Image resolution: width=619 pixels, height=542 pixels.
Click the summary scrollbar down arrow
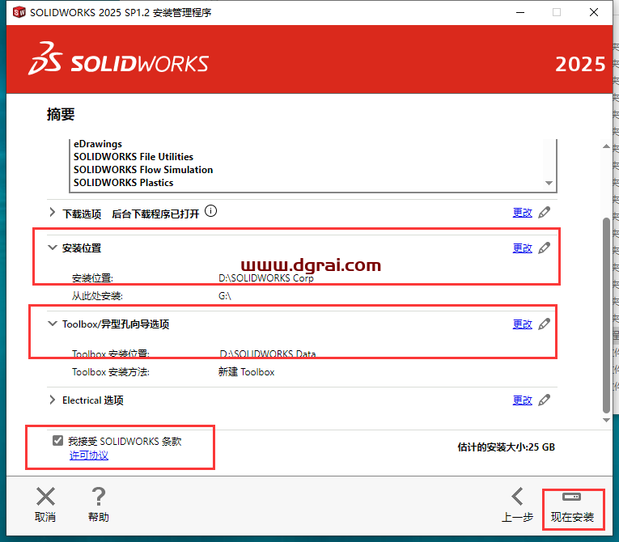click(x=606, y=420)
